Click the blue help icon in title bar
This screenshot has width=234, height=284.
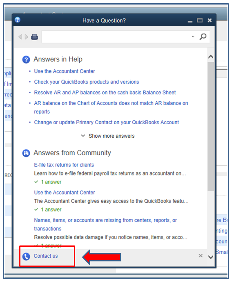point(18,20)
